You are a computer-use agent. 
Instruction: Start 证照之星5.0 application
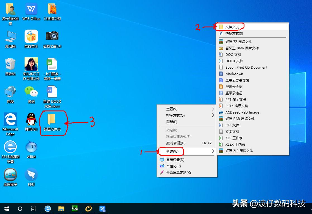click(52, 36)
